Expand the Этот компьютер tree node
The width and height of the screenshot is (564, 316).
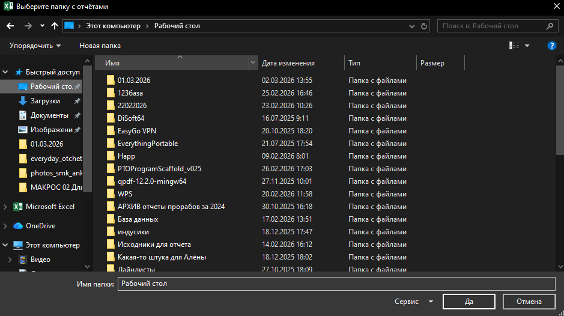[6, 245]
